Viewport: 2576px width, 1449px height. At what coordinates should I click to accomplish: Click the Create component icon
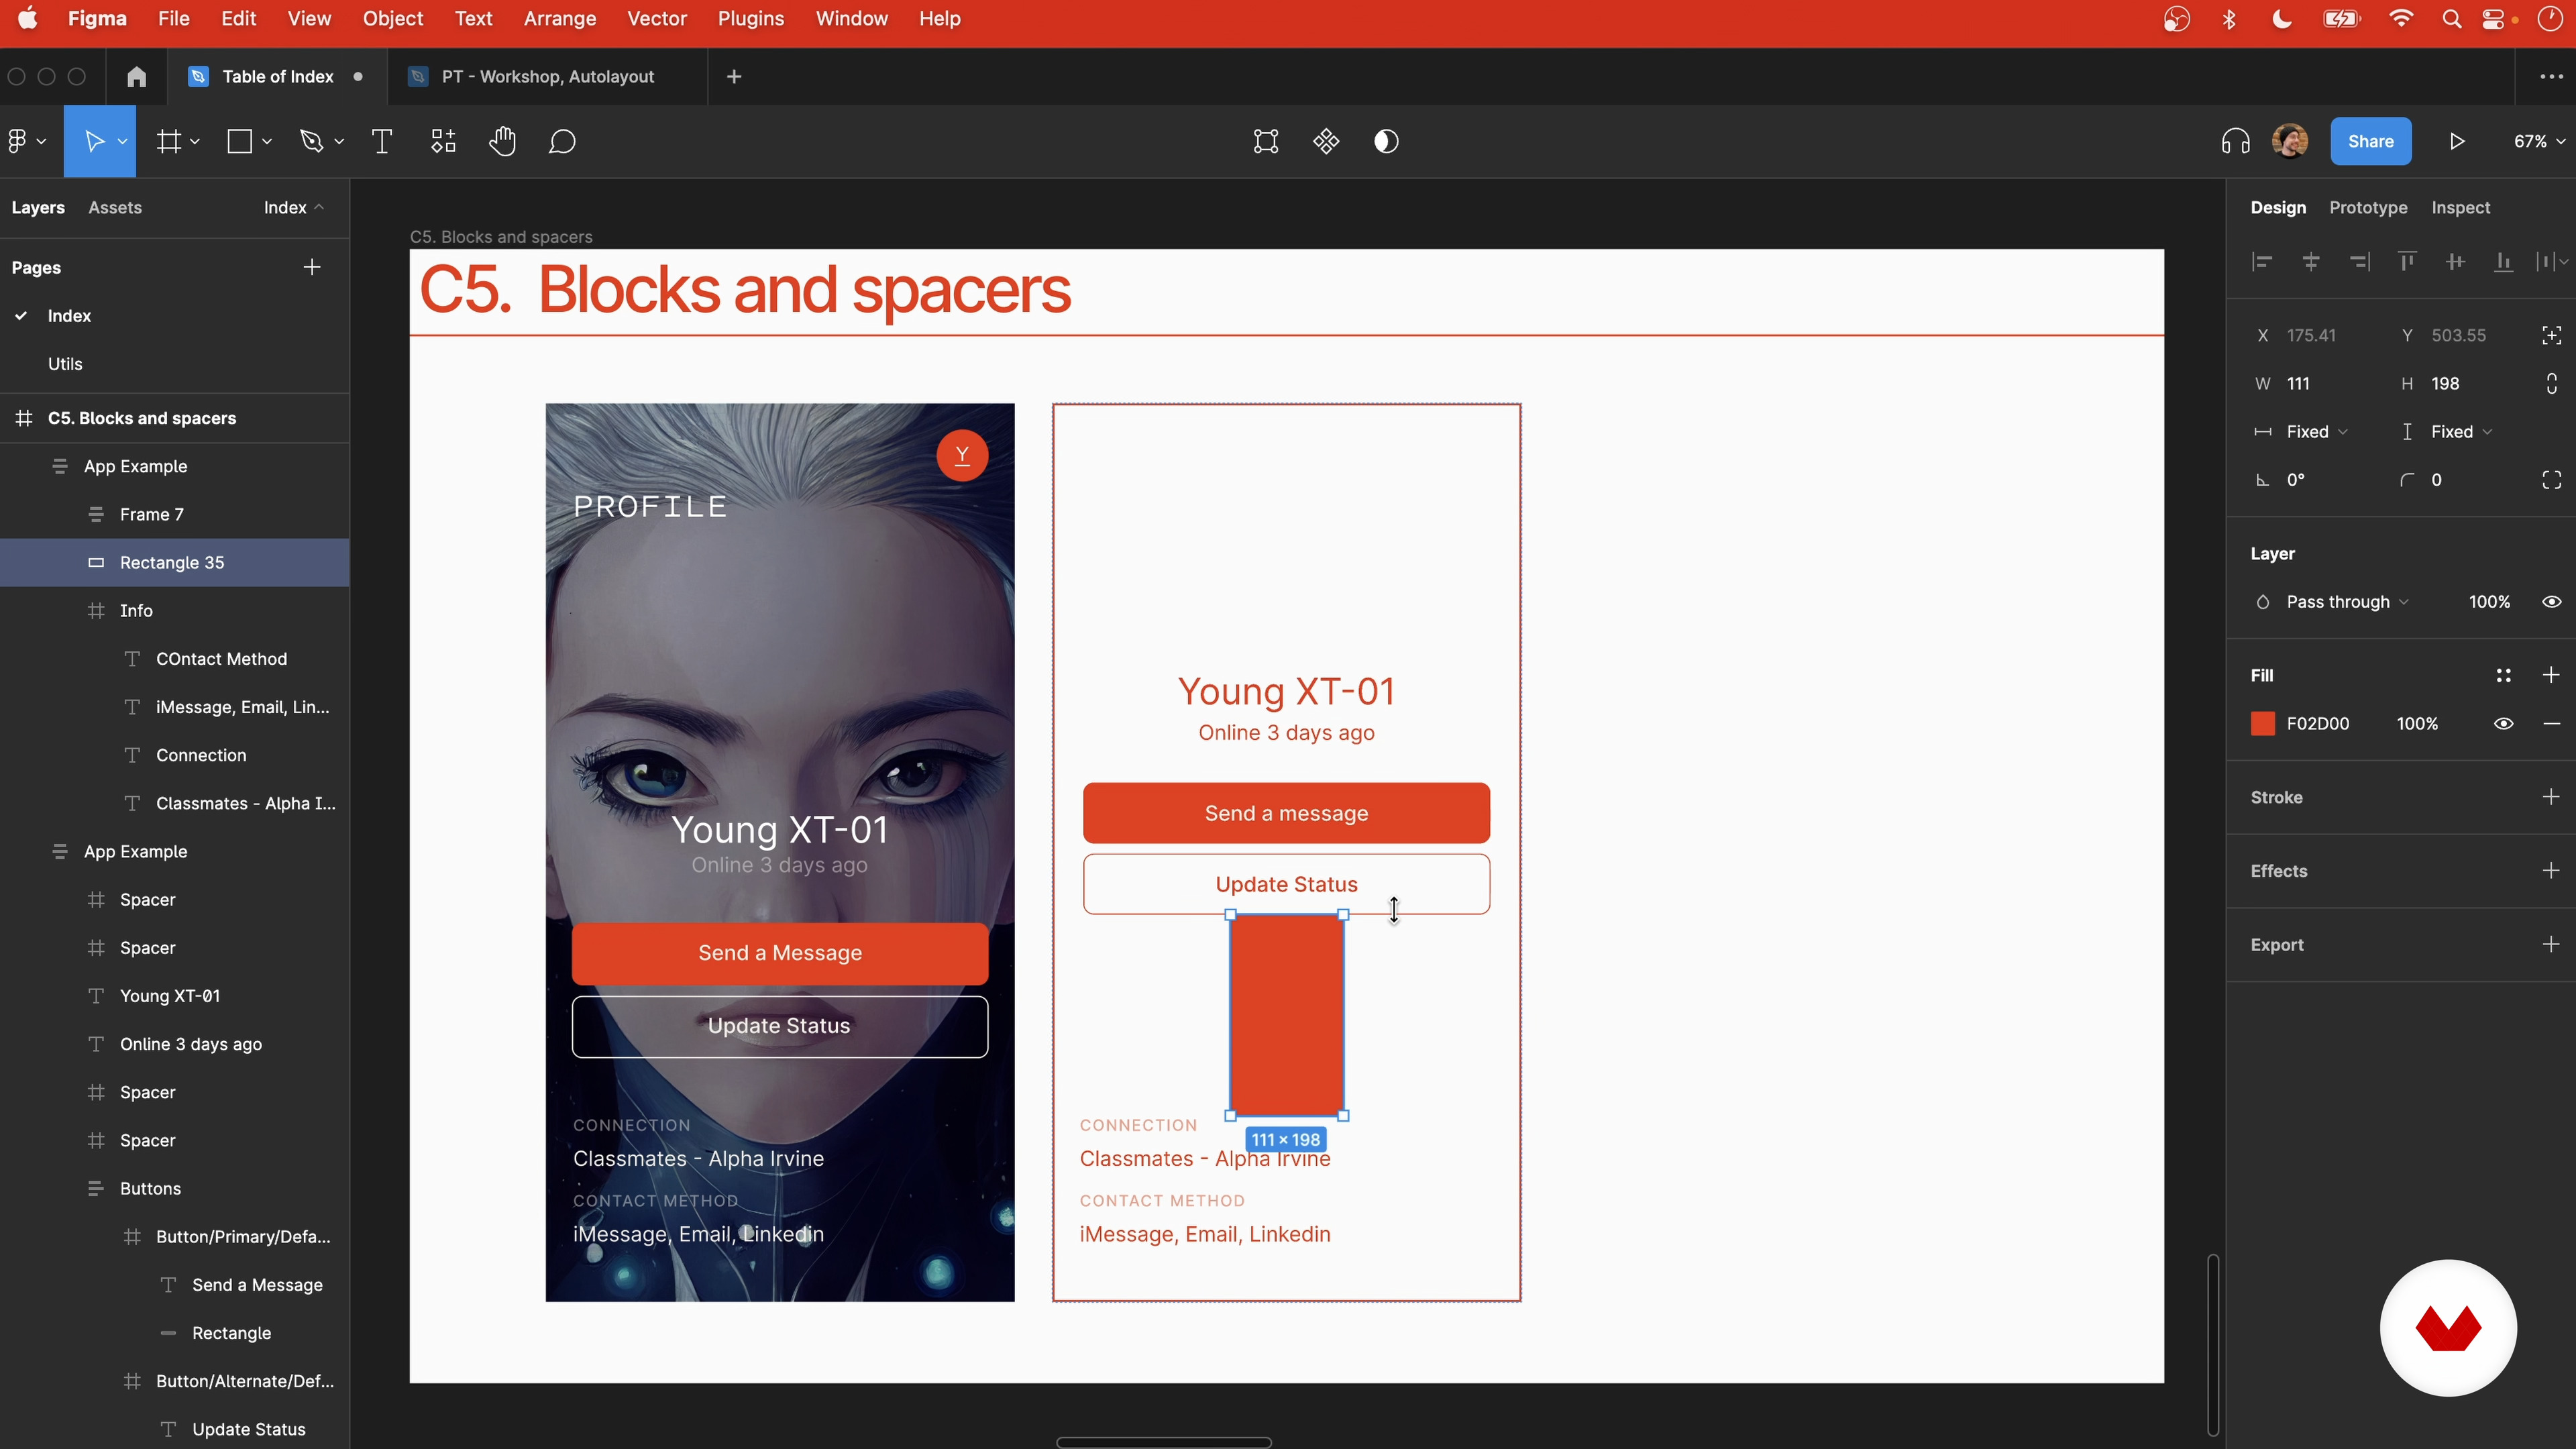[x=1326, y=141]
